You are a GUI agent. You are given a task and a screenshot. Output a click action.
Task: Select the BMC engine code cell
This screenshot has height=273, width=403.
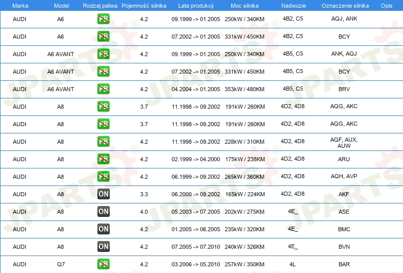pos(344,229)
